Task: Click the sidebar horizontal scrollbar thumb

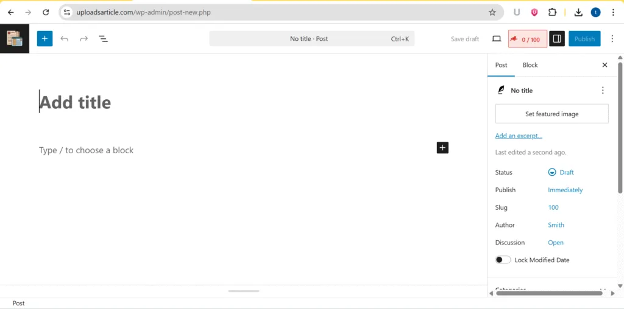Action: click(549, 293)
